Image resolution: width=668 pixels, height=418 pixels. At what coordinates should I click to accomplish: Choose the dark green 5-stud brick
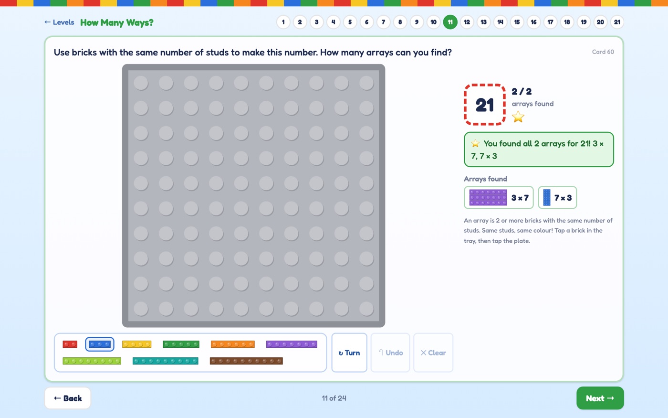[x=181, y=344]
